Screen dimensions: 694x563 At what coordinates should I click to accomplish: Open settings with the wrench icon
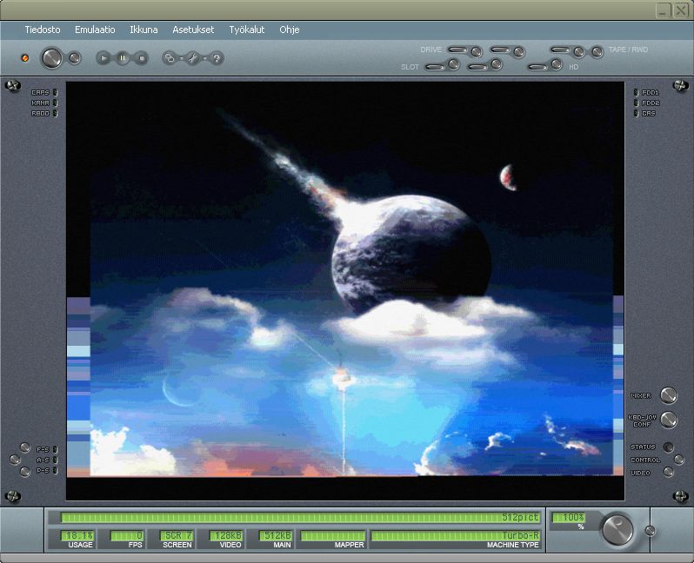(x=193, y=58)
